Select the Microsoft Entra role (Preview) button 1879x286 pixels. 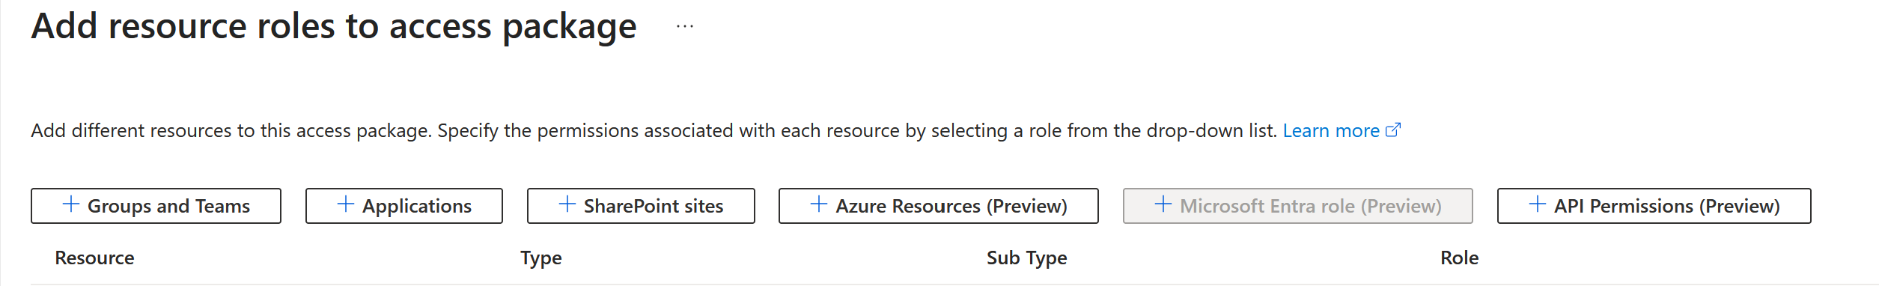1298,206
